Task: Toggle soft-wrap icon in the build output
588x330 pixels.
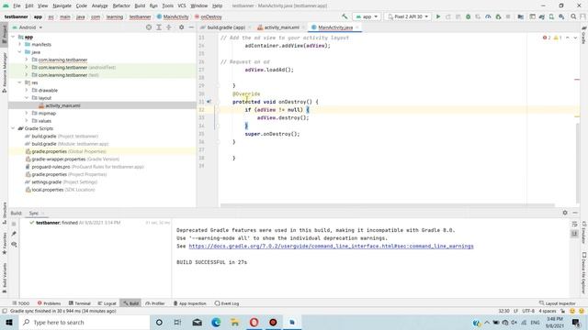Action: click(574, 224)
